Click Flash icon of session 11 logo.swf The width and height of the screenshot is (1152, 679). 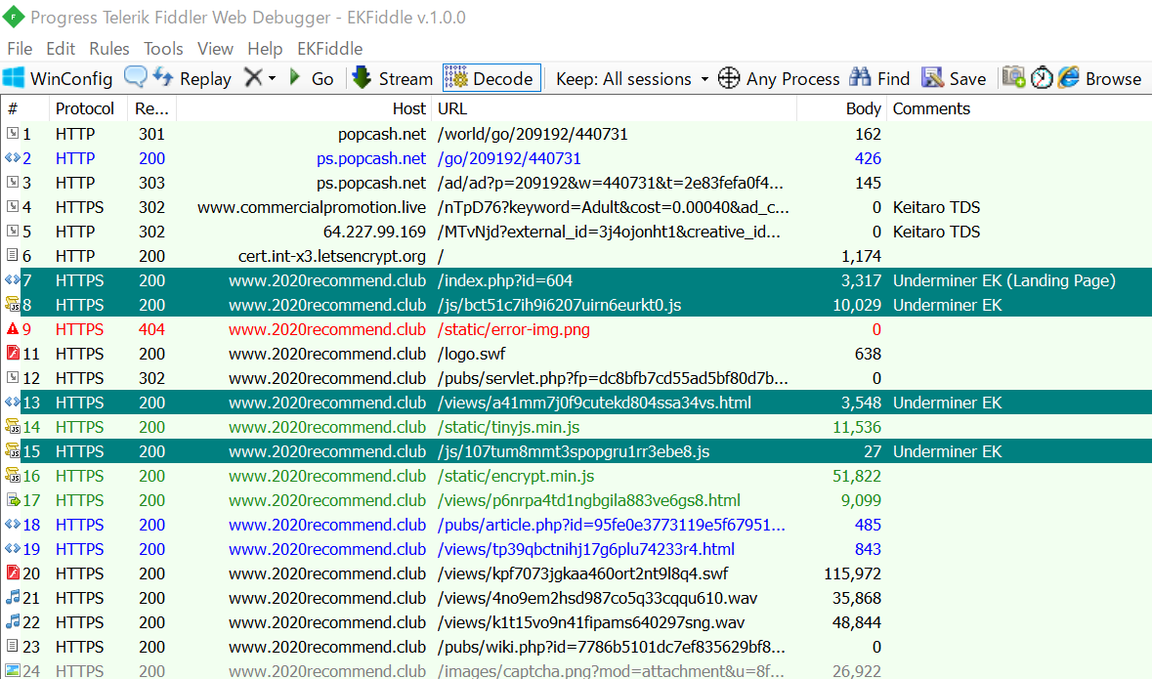click(13, 353)
